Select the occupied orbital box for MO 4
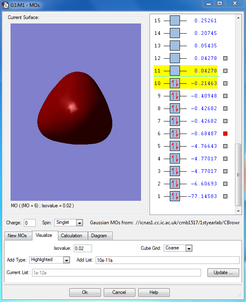This screenshot has height=302, width=246. pos(175,159)
